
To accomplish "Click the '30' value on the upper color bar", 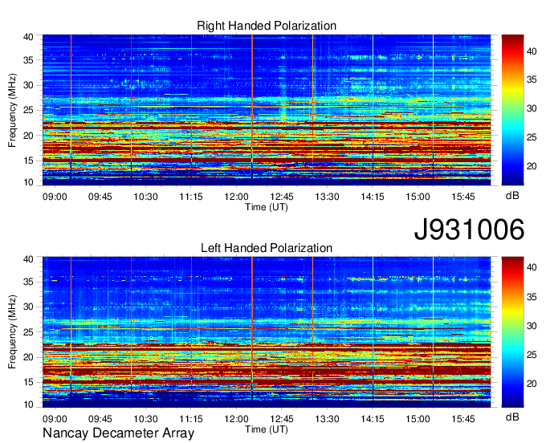I will [x=532, y=108].
